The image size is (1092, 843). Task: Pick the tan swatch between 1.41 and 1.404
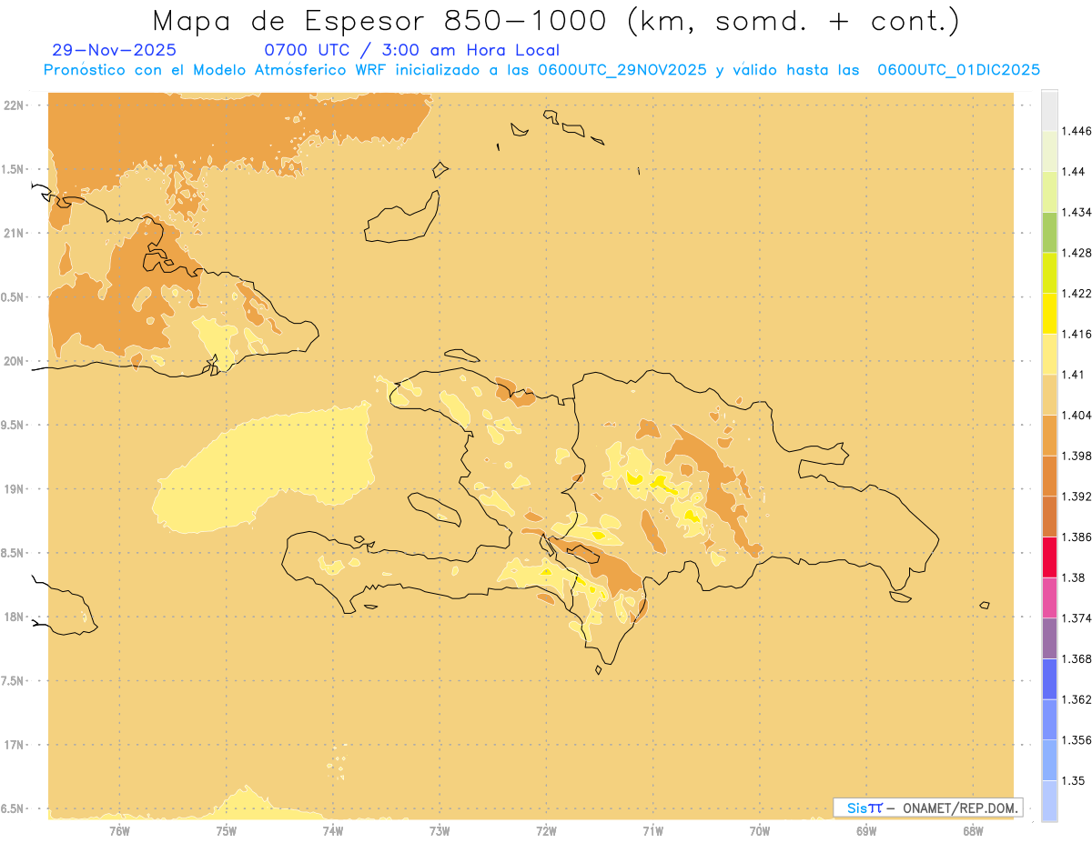point(1049,395)
